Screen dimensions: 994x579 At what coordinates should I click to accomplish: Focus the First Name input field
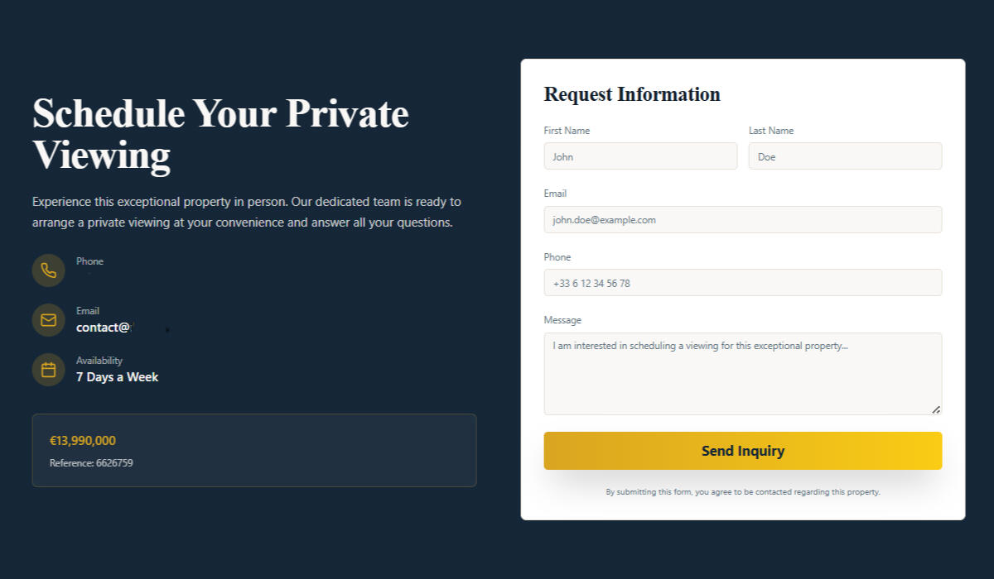pyautogui.click(x=640, y=156)
